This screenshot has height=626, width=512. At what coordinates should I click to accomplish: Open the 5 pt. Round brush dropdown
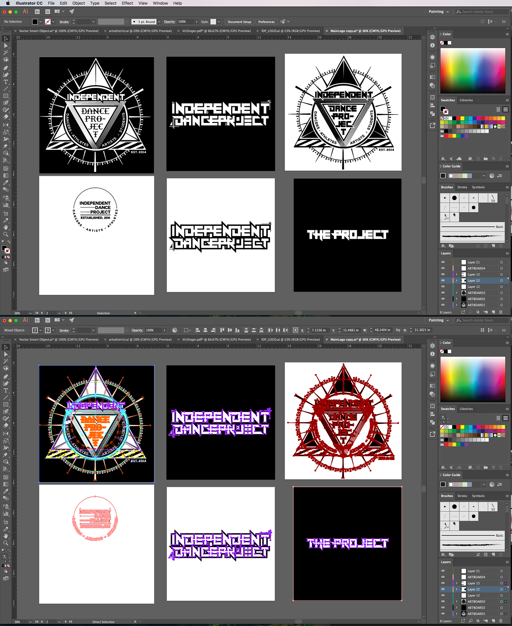pyautogui.click(x=159, y=22)
